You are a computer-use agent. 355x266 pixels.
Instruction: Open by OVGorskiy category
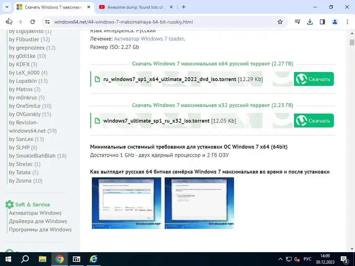(x=25, y=114)
